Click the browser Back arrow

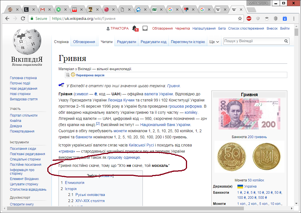7,19
